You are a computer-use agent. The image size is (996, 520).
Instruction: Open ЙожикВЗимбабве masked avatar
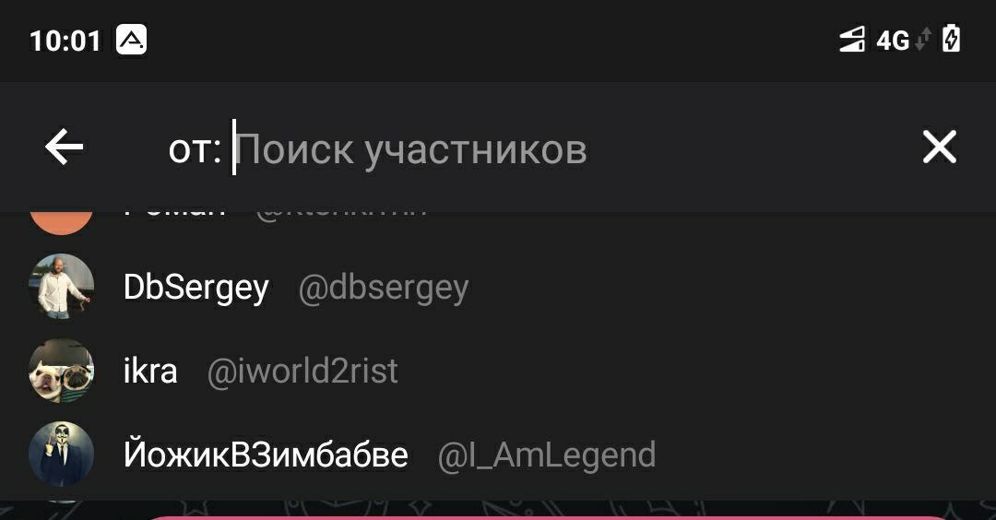tap(62, 454)
